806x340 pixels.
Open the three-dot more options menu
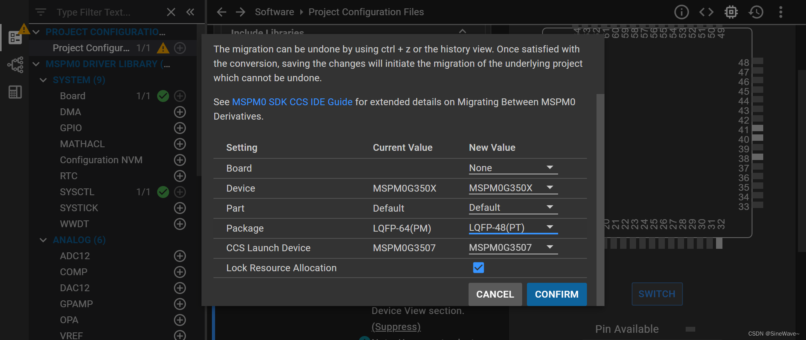coord(780,12)
